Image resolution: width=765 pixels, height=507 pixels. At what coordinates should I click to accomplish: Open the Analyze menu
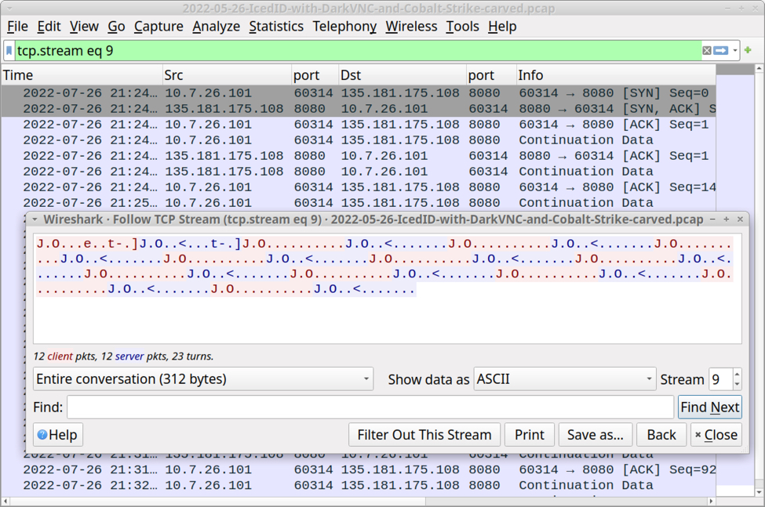(216, 27)
